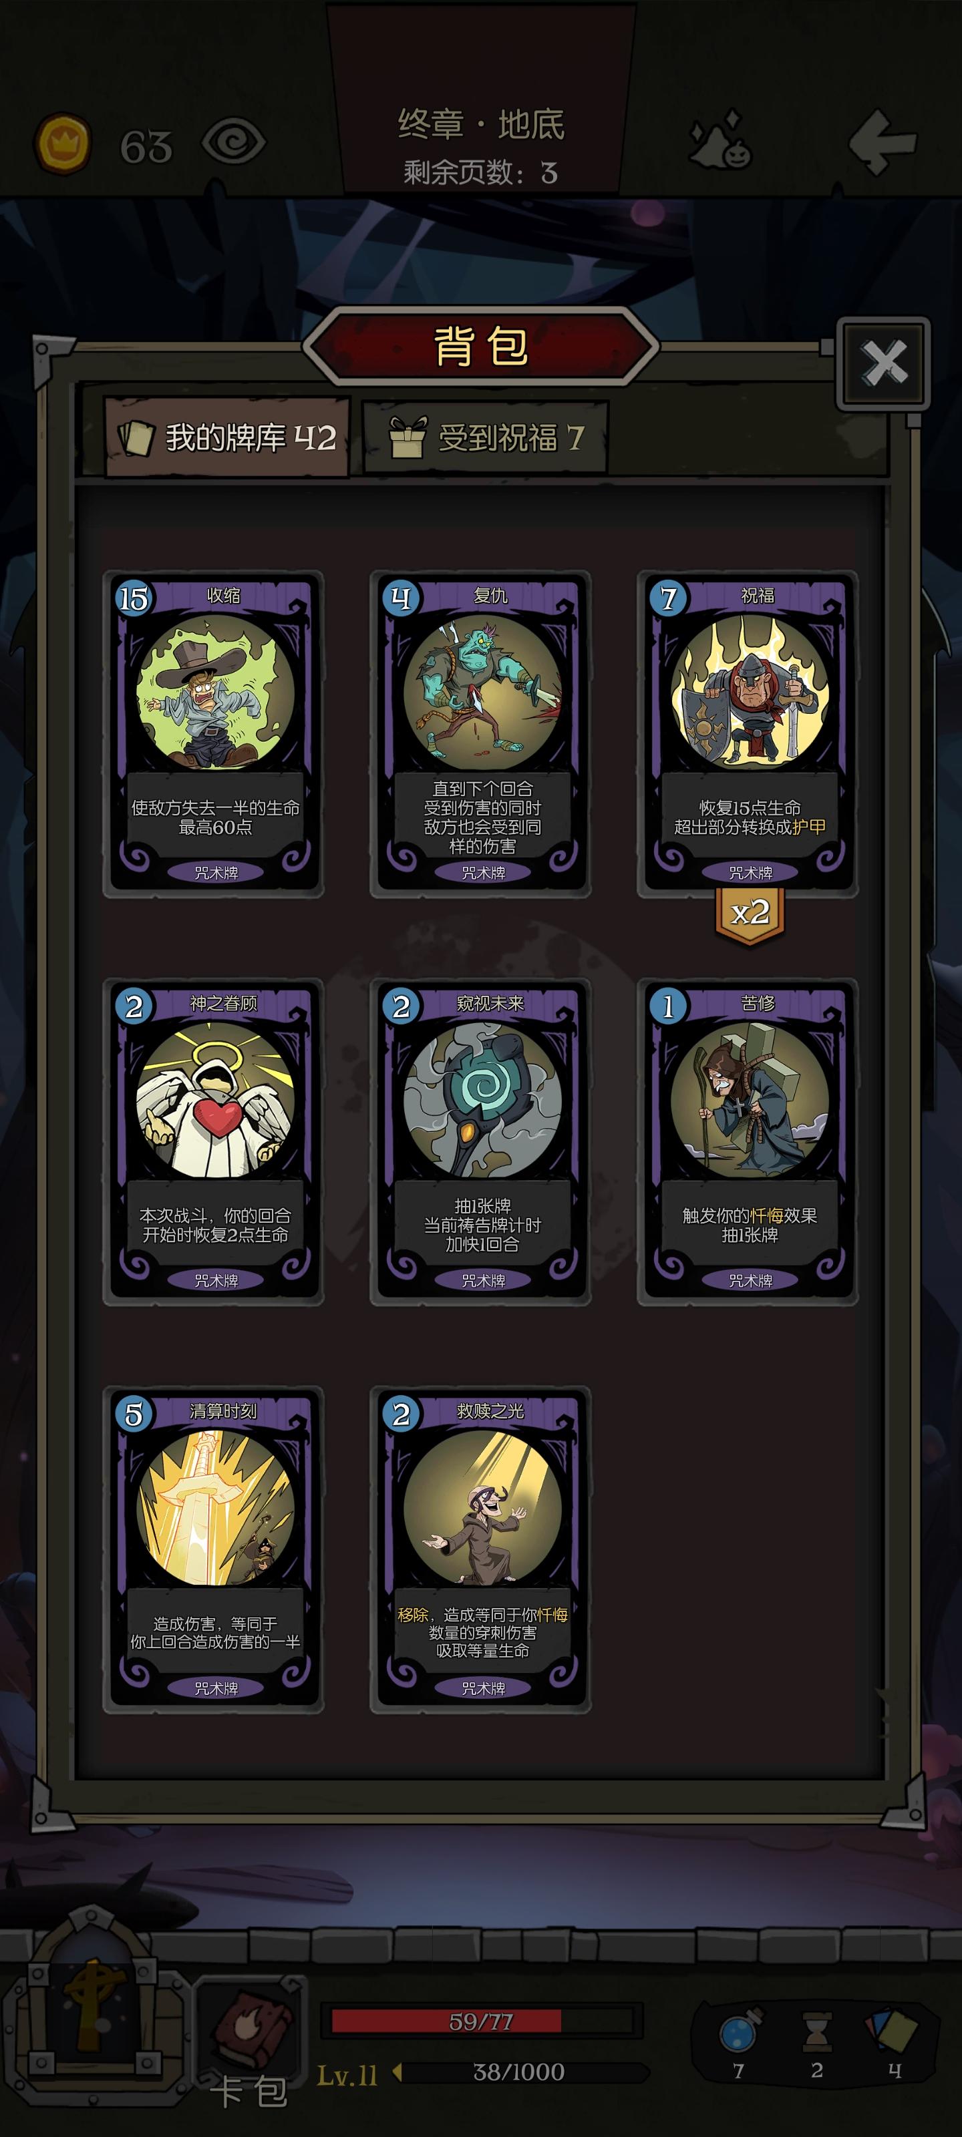962x2137 pixels.
Task: Click the red health bar 59/77
Action: 482,2021
